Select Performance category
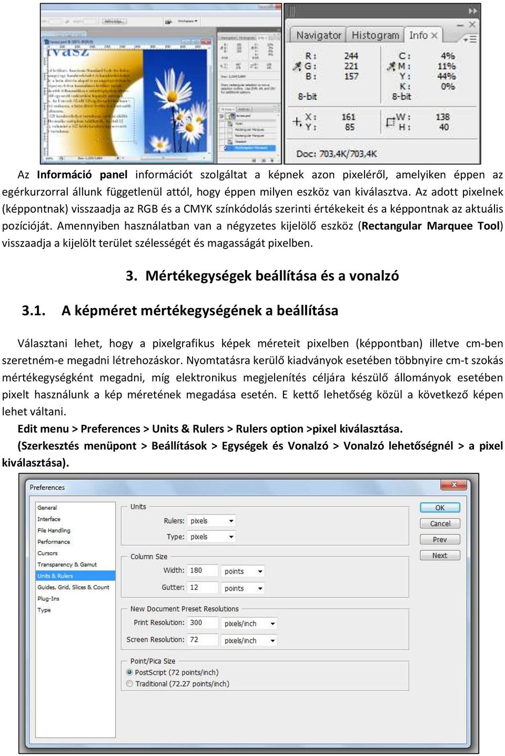 click(x=54, y=542)
